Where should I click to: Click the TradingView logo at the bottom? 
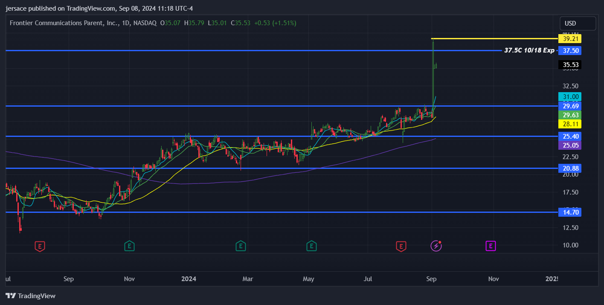pyautogui.click(x=30, y=296)
